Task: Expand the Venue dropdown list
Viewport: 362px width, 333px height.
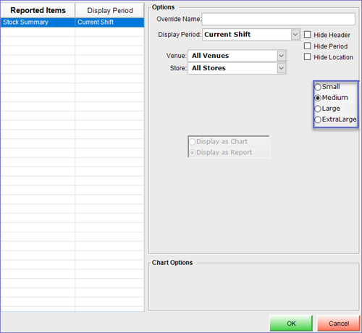Action: point(282,56)
